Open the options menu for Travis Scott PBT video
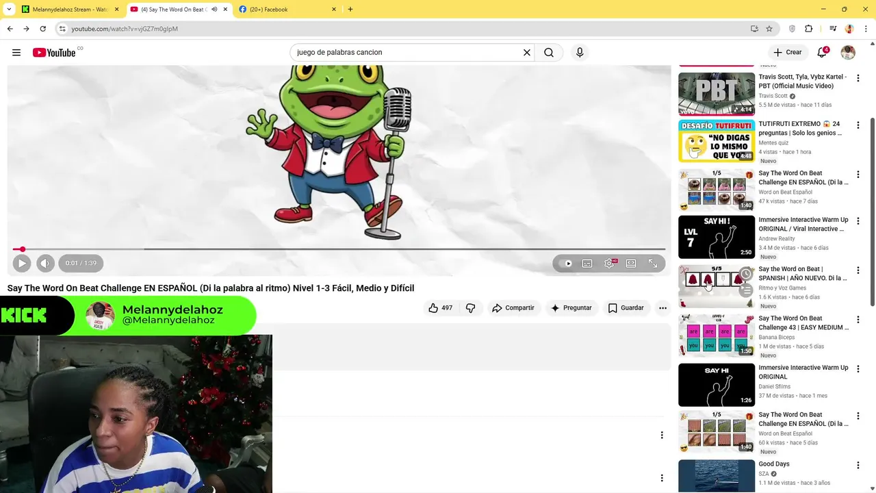 pyautogui.click(x=858, y=78)
